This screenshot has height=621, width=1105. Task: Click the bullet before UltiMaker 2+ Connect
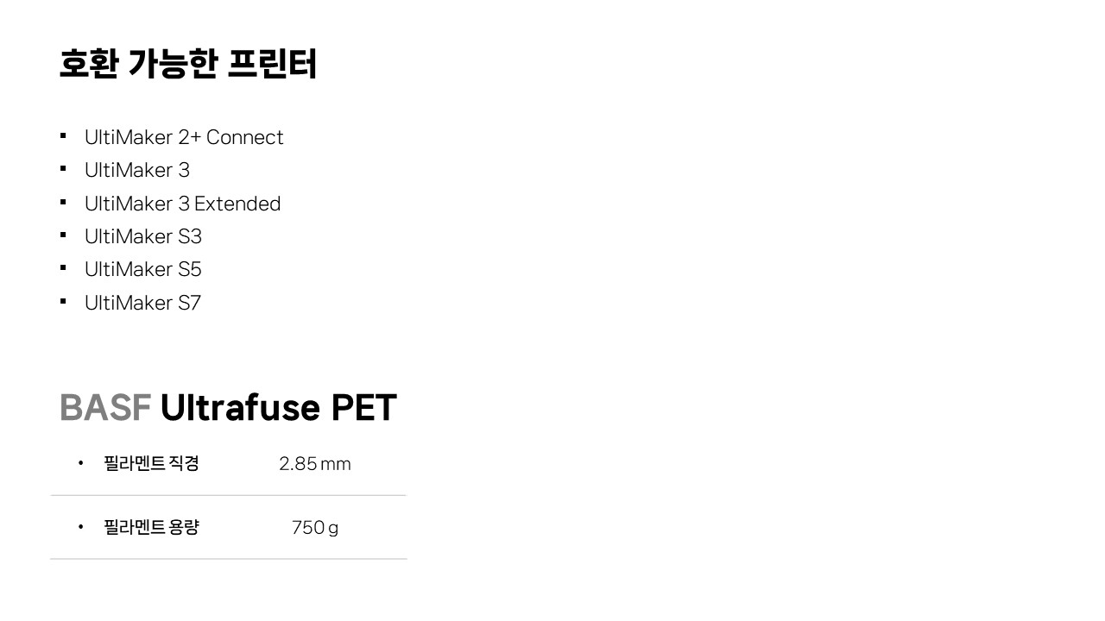click(63, 136)
